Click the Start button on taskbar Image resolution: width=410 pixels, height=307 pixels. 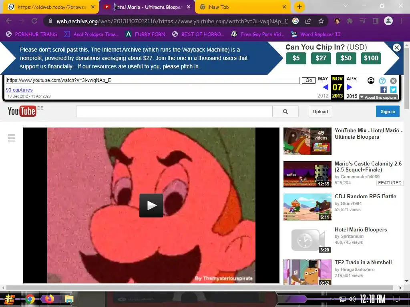[10, 299]
